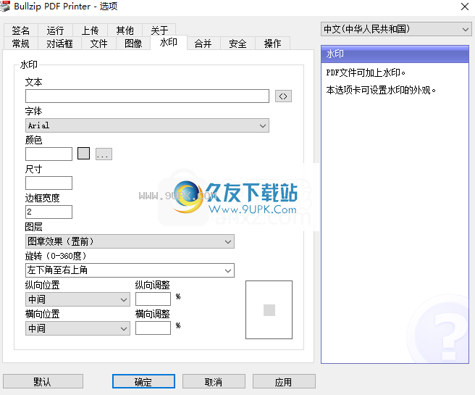
Task: Click the watermark position preview box
Action: [x=269, y=309]
